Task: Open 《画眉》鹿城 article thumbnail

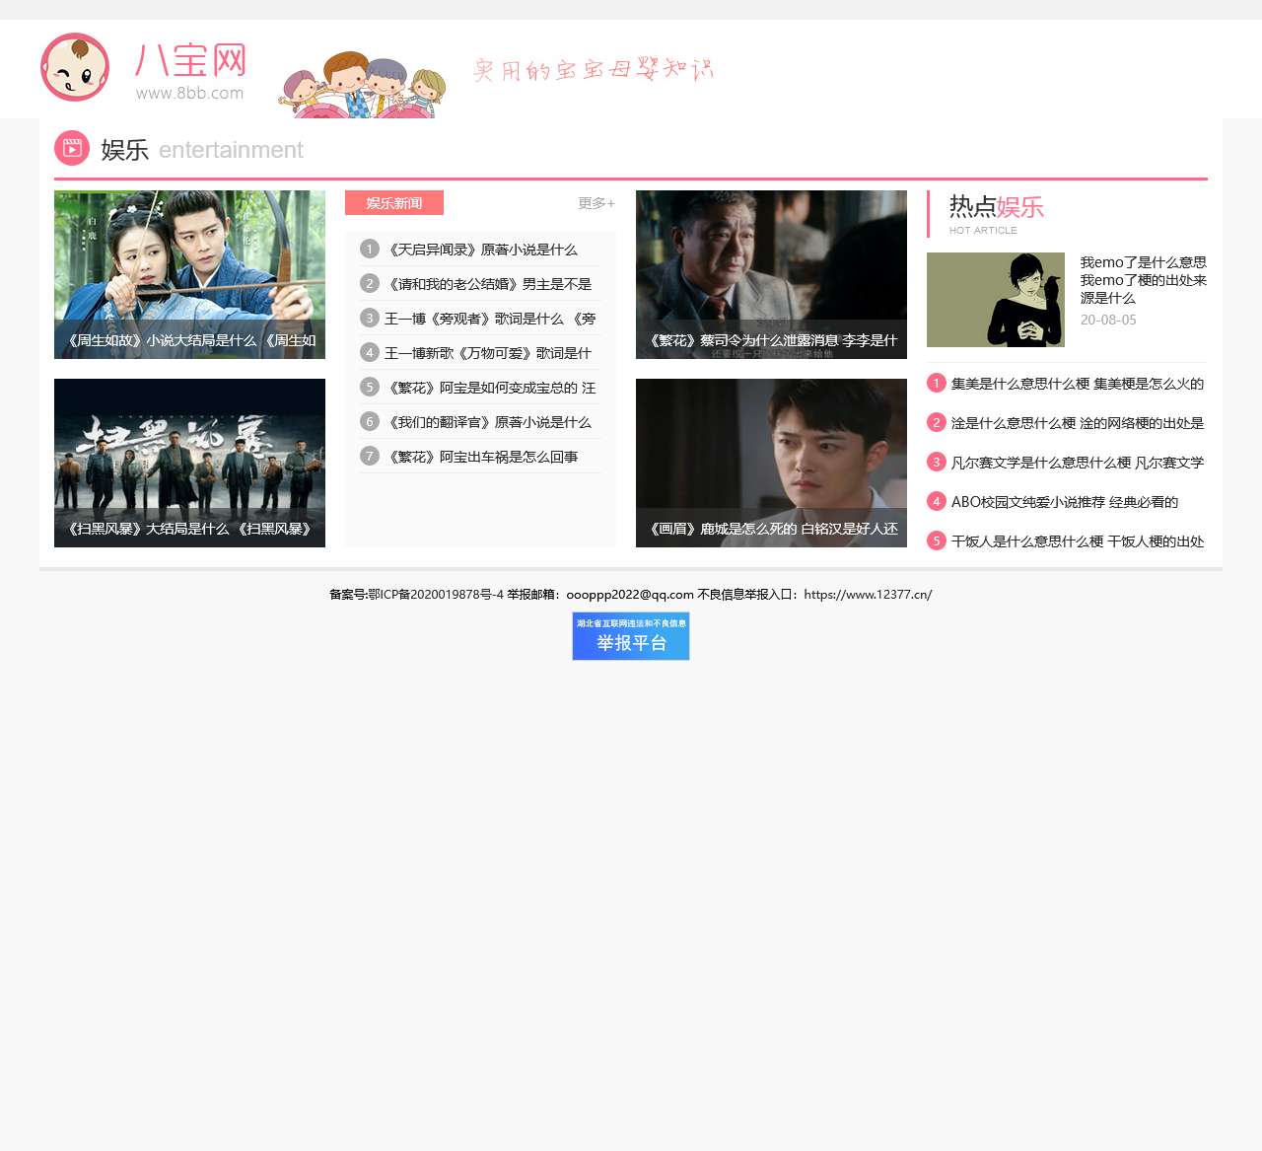Action: point(771,463)
